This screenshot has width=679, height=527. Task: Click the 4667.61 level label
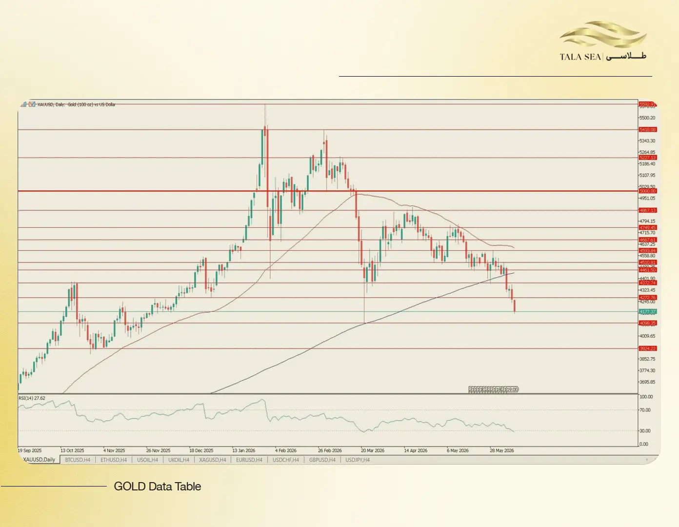[648, 240]
